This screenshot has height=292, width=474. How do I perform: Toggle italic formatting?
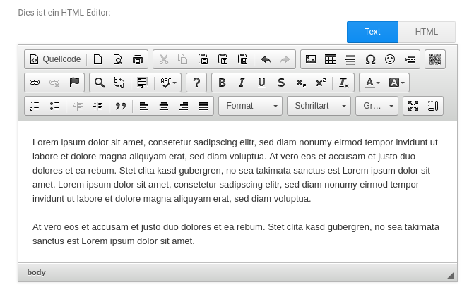(242, 83)
